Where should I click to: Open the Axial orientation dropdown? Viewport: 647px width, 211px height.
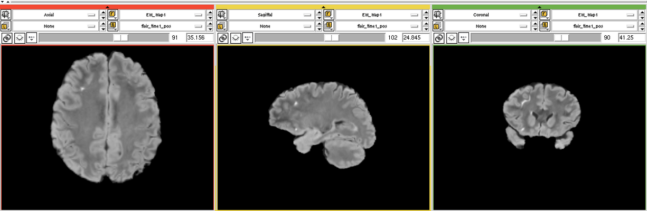57,15
